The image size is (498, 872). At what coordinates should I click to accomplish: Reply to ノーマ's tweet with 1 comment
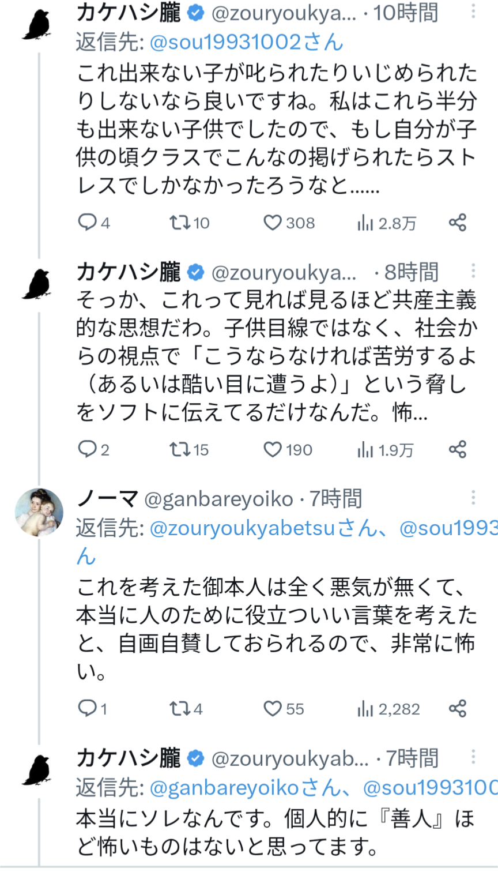(88, 709)
